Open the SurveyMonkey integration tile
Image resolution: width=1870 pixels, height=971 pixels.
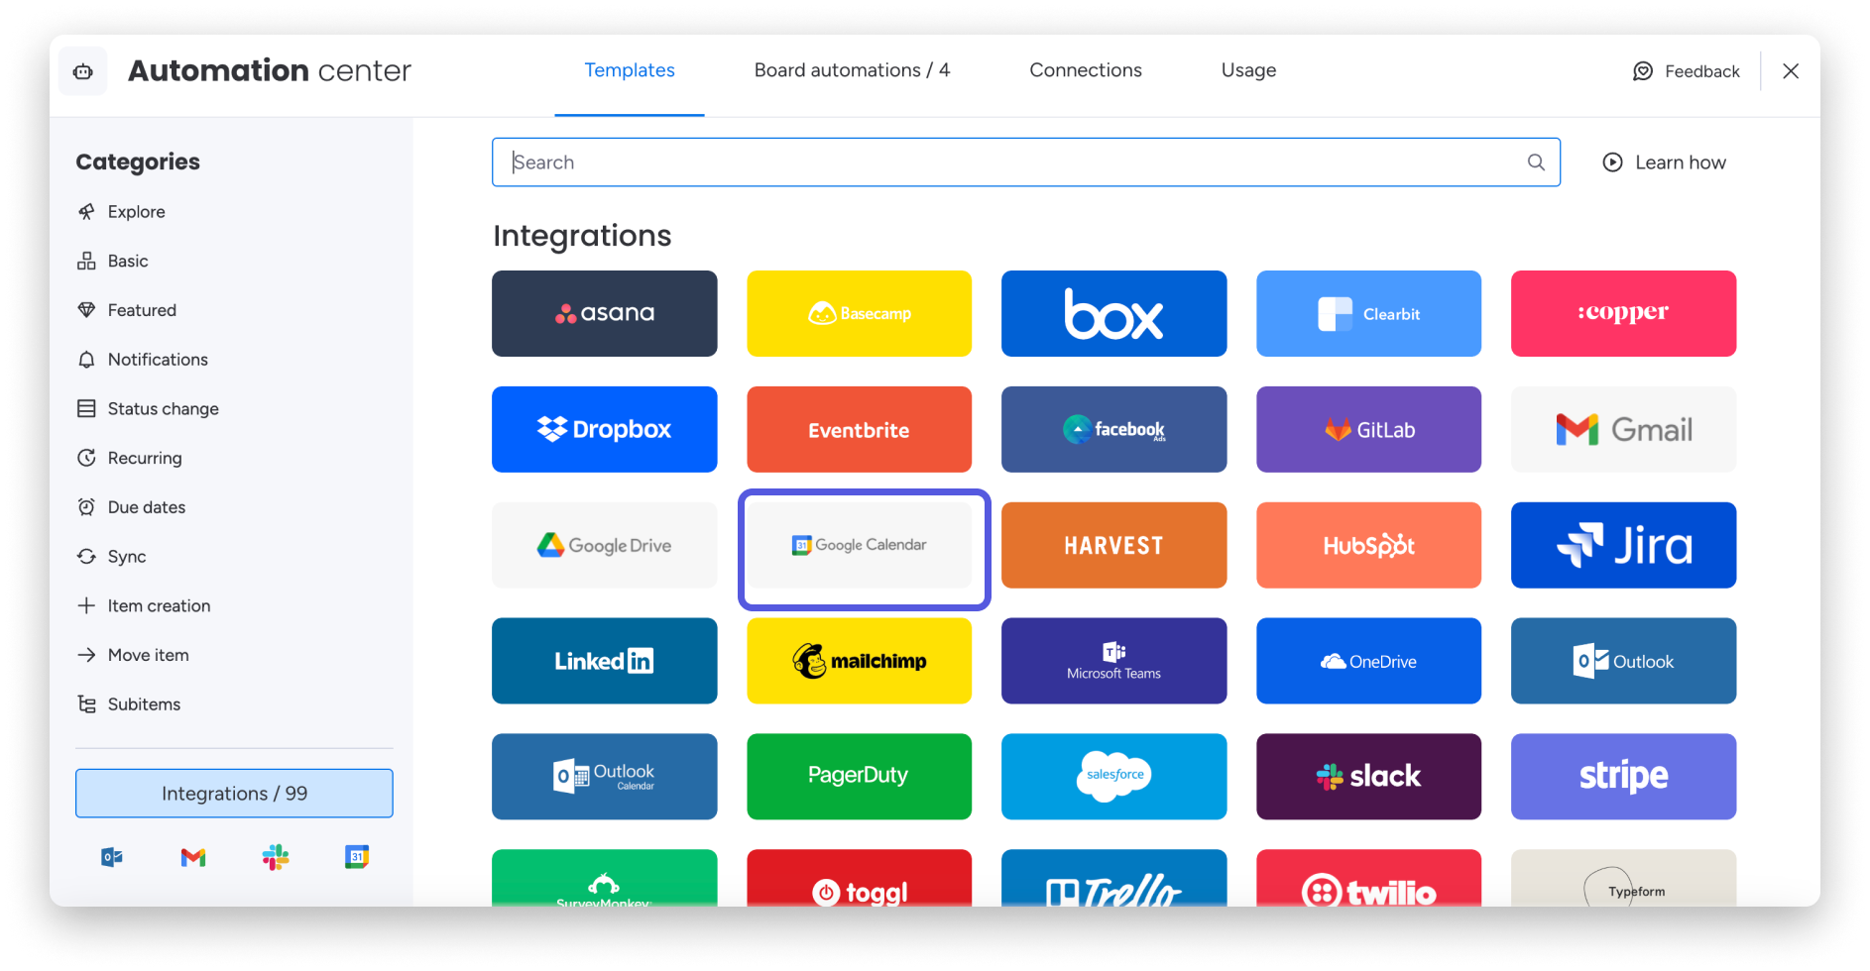pyautogui.click(x=604, y=879)
